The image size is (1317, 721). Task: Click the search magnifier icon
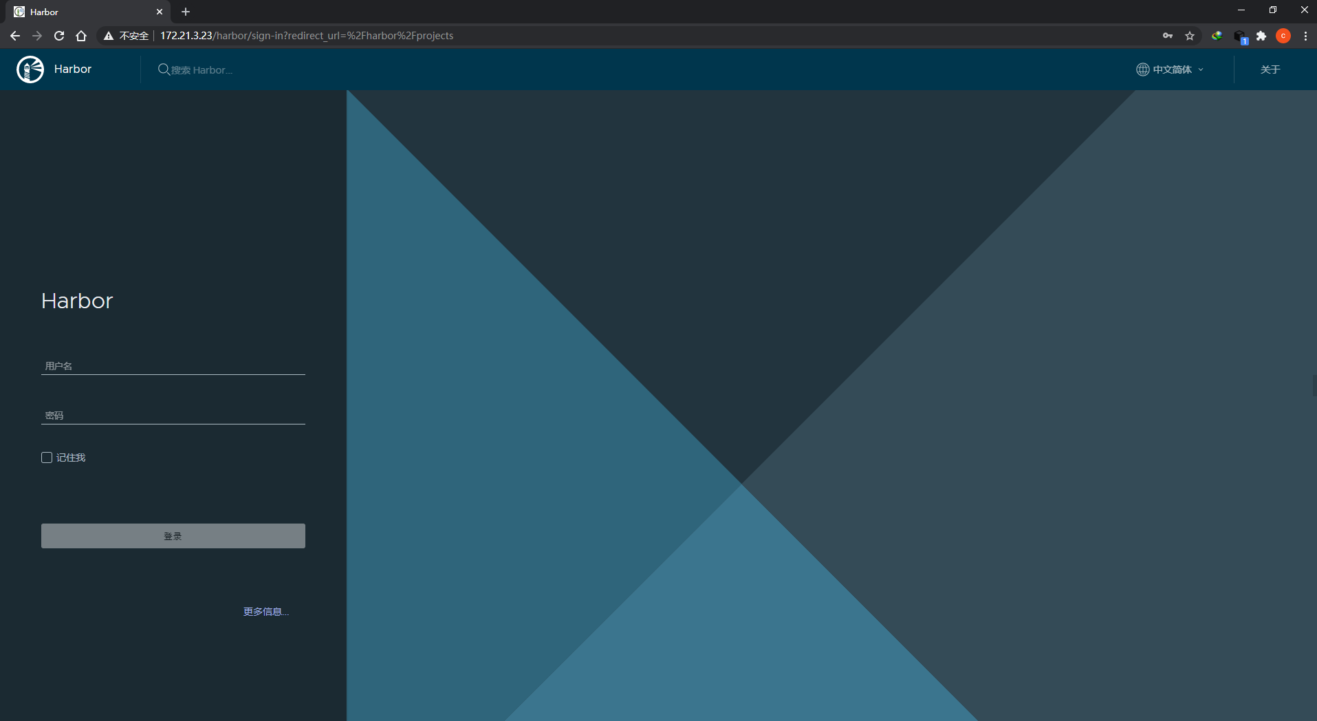coord(164,69)
